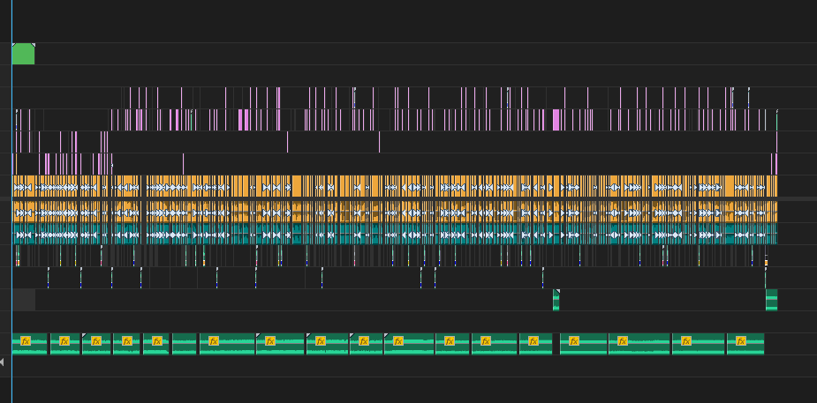
Task: Click fx badge on music clip just after gap
Action: click(574, 341)
